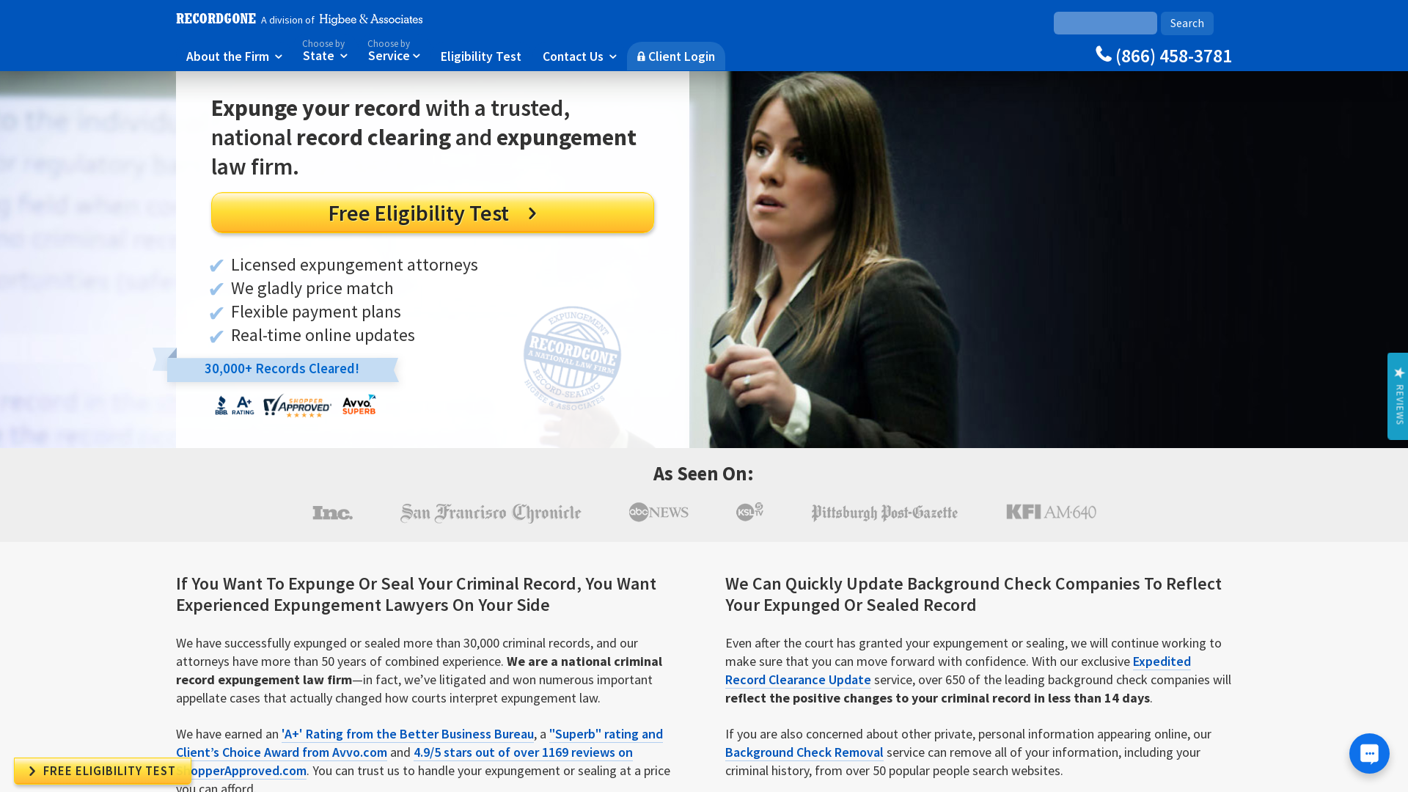The height and width of the screenshot is (792, 1408).
Task: Open the "Superb" rating Avvo link
Action: [606, 734]
